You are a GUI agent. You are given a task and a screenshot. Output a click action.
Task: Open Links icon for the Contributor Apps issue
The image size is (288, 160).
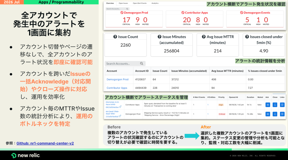(282, 105)
